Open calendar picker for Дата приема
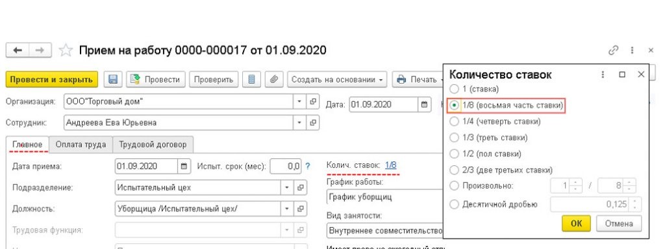Screen dimensions: 665x249 184,167
